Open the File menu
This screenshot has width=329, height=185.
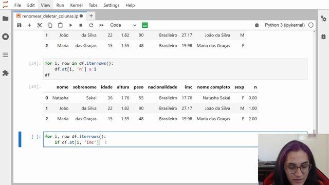[17, 5]
